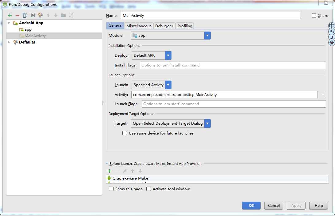Move before launch task up
Screen dimensions: 335x224
(133, 171)
